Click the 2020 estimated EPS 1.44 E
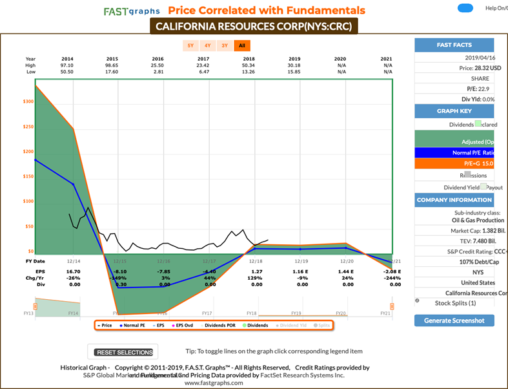The image size is (508, 389). tap(346, 271)
